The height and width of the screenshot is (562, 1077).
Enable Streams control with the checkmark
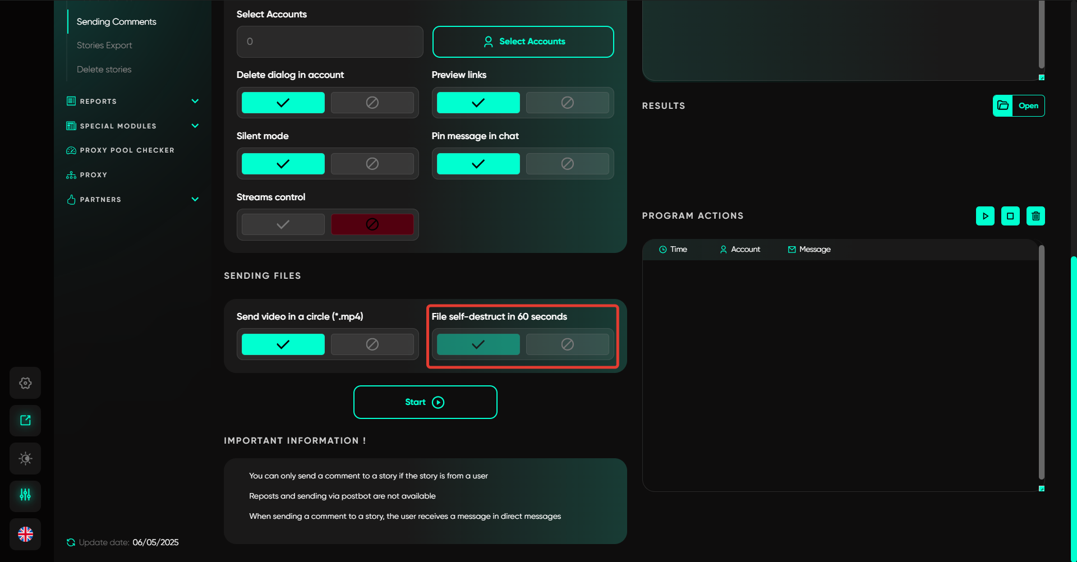tap(283, 224)
